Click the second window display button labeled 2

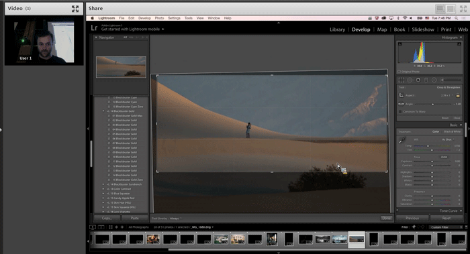[x=101, y=227]
